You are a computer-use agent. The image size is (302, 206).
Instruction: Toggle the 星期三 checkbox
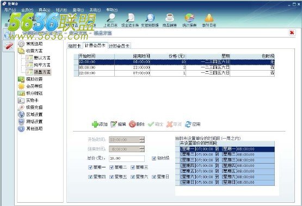click(x=133, y=167)
